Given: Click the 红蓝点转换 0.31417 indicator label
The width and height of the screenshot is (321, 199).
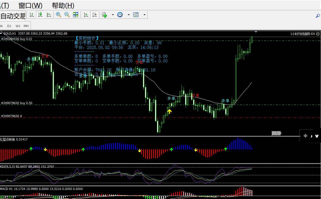Looking at the screenshot, I should point(14,139).
